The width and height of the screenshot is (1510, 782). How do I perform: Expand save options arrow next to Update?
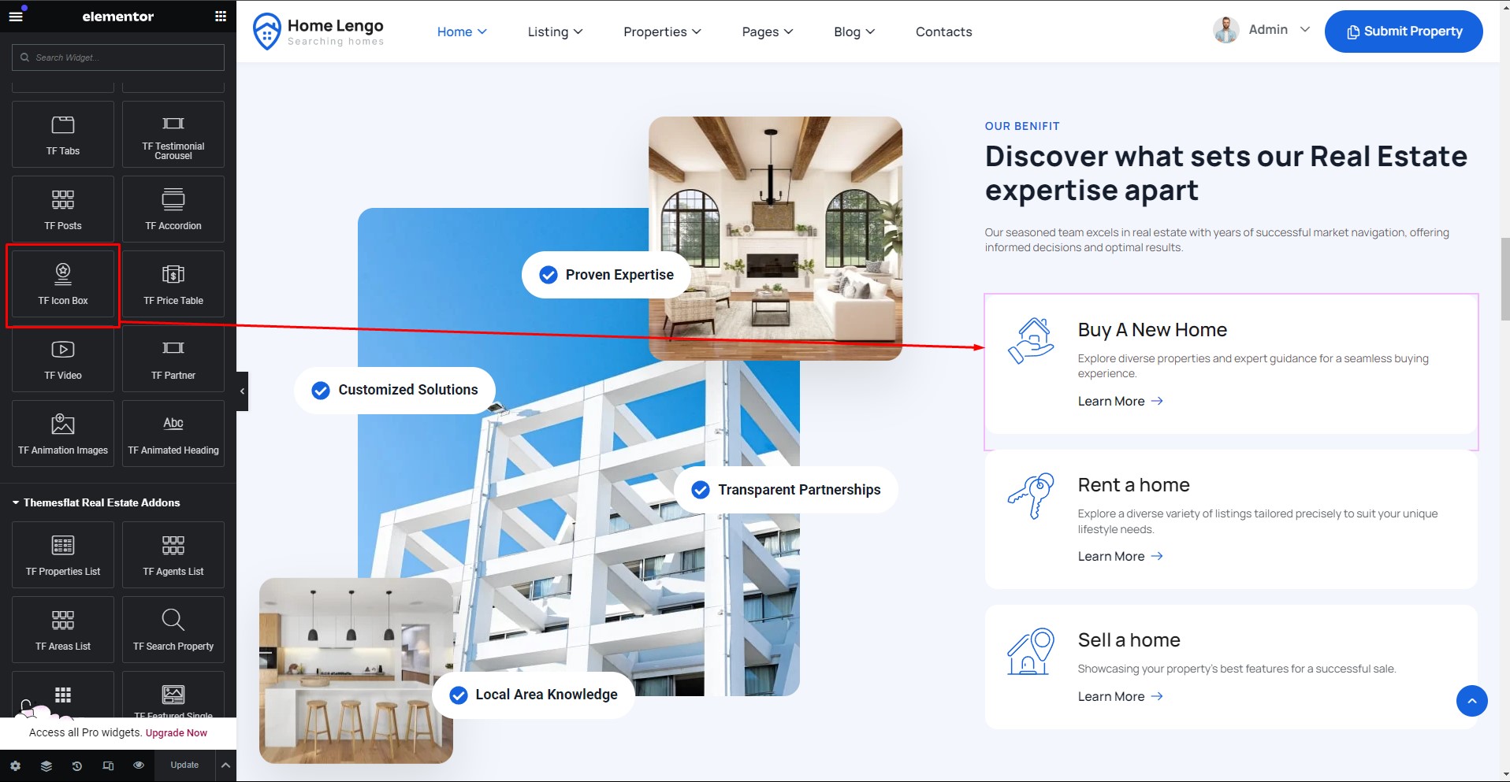(225, 765)
